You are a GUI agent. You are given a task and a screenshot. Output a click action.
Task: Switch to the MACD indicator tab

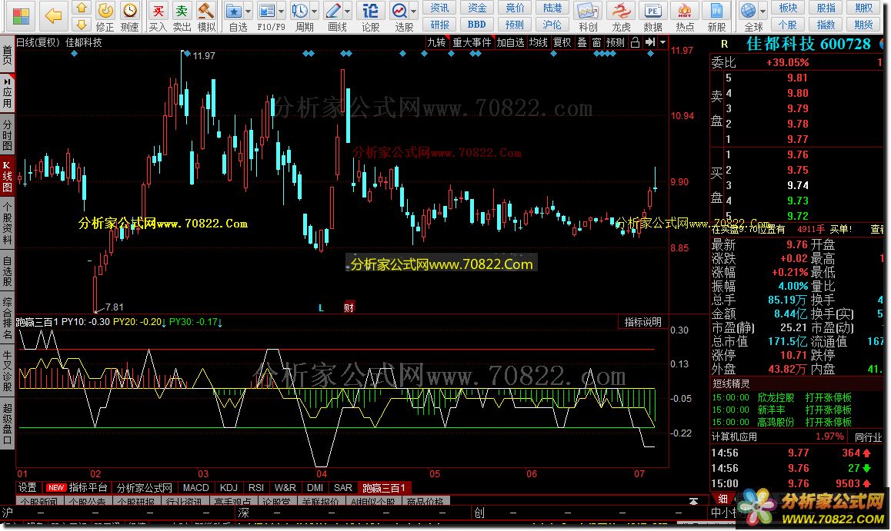tap(196, 488)
